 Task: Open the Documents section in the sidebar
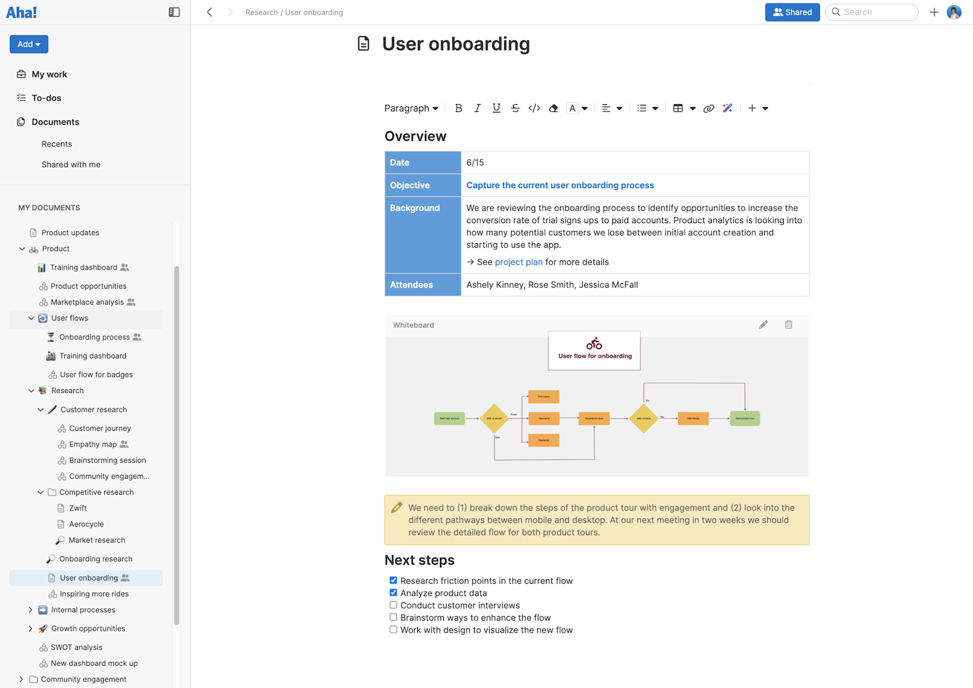(55, 122)
